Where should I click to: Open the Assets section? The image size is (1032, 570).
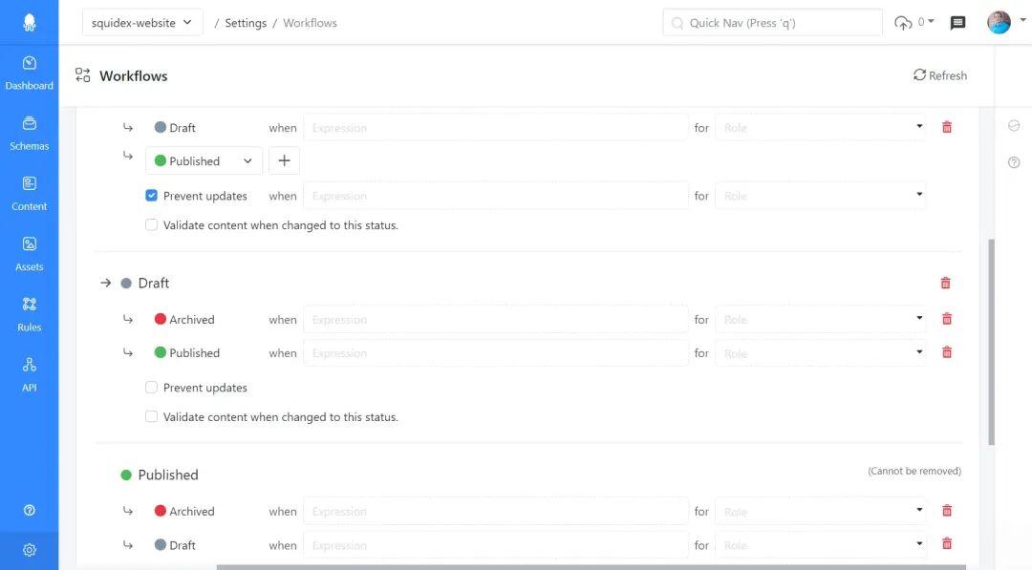click(29, 254)
